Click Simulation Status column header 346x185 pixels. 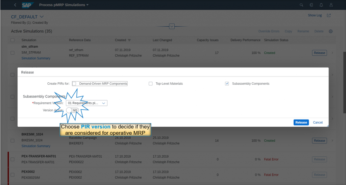276,40
